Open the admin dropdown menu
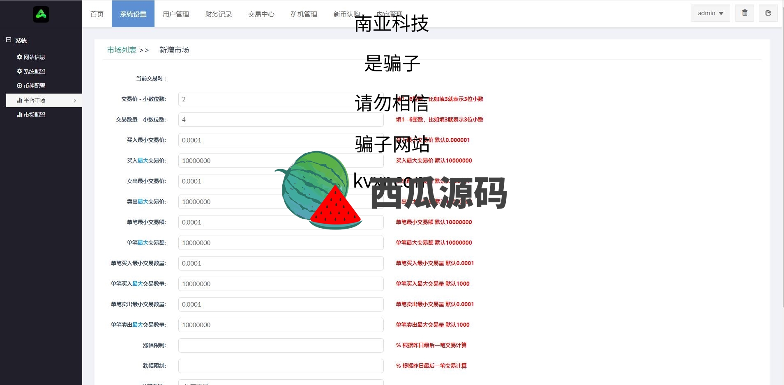Viewport: 784px width, 385px height. (x=710, y=13)
